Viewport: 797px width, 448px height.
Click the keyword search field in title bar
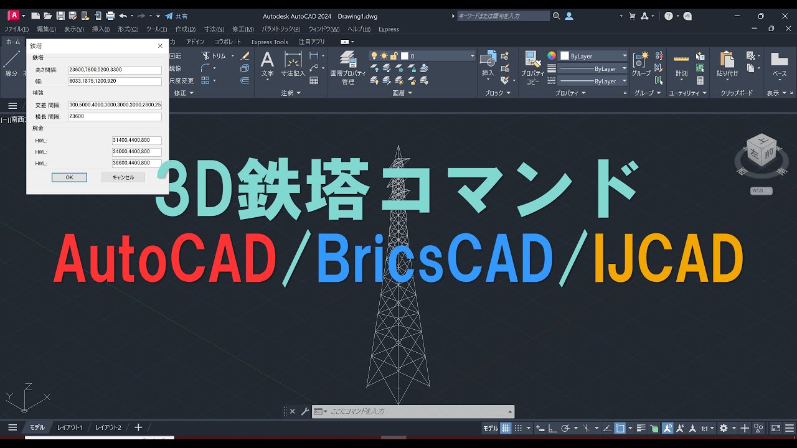point(503,16)
